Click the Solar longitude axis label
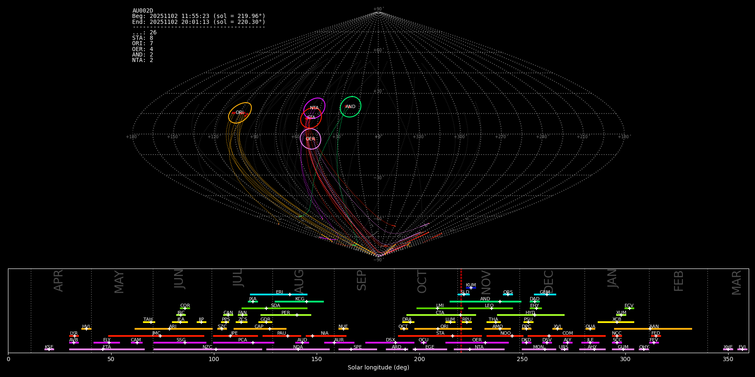Screen dimensions: 755x377 378,368
